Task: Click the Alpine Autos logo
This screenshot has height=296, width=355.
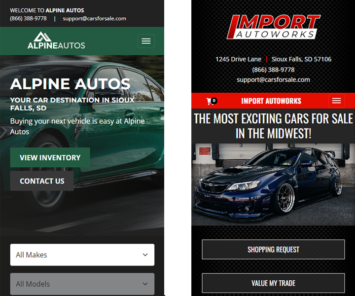Action: 56,40
